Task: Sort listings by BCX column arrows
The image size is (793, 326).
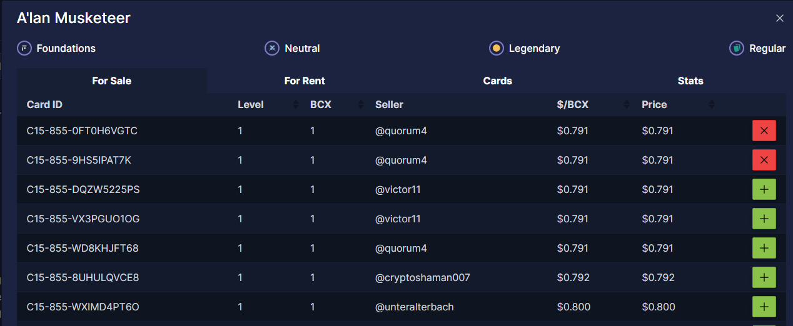Action: (361, 105)
